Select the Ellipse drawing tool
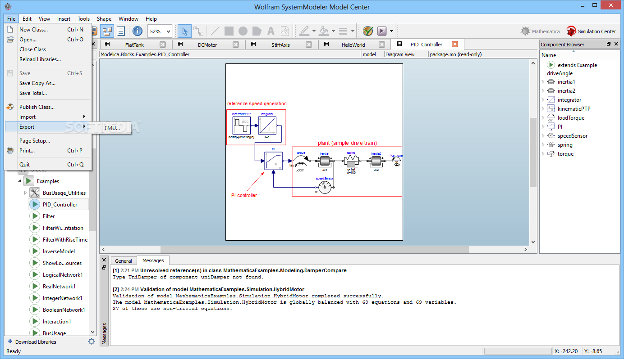The width and height of the screenshot is (624, 359). tap(243, 31)
